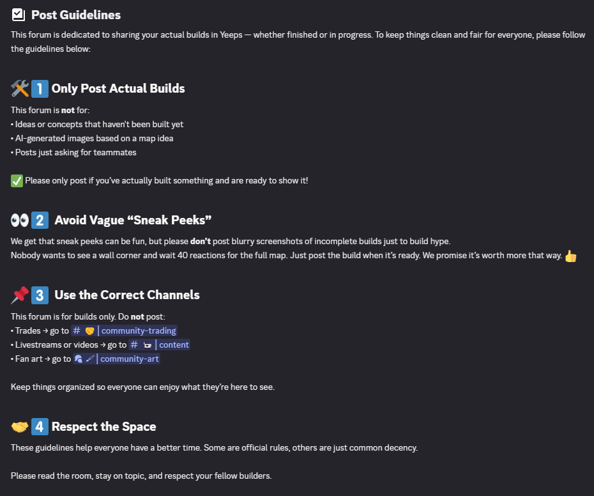This screenshot has height=496, width=594.
Task: Click the Only Post Actual Builds heading
Action: click(118, 88)
